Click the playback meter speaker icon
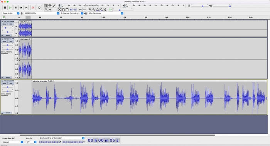Viewport: 270px width, 146px height. click(x=124, y=6)
